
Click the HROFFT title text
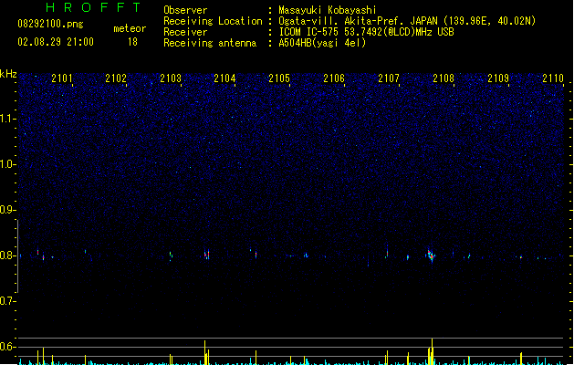93,7
